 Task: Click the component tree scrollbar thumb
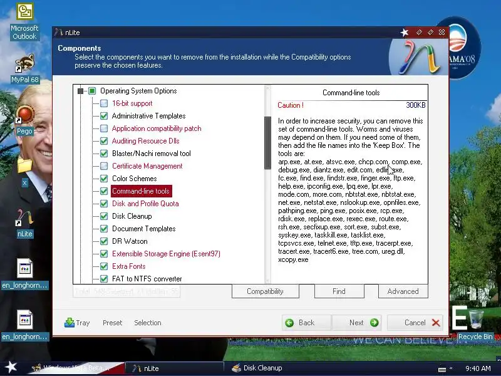click(x=268, y=143)
